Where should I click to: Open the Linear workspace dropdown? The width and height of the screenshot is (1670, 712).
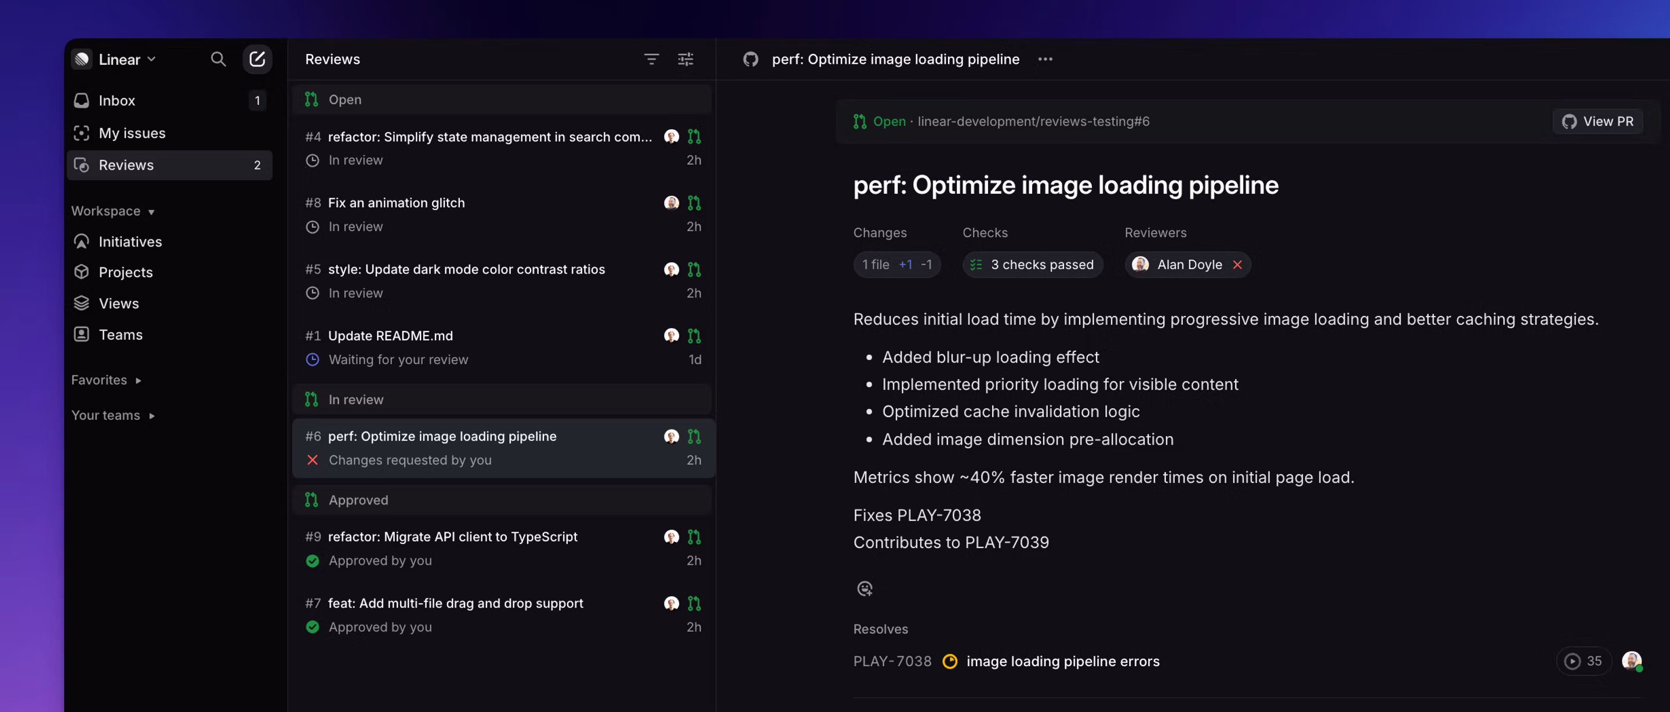coord(119,59)
